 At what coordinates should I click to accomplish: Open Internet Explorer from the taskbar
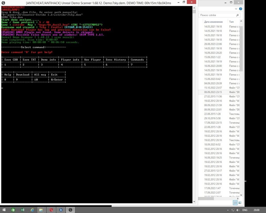[32, 210]
